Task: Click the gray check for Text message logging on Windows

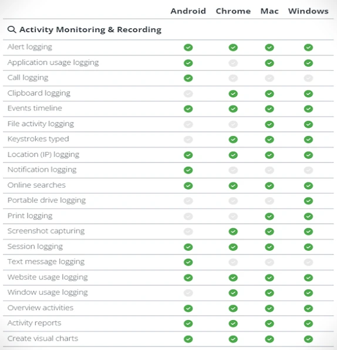Action: coord(308,262)
